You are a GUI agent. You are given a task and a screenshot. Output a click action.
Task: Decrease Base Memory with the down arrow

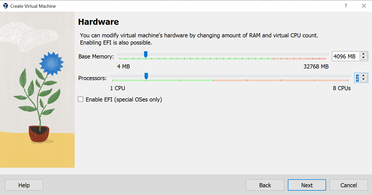[x=363, y=58]
